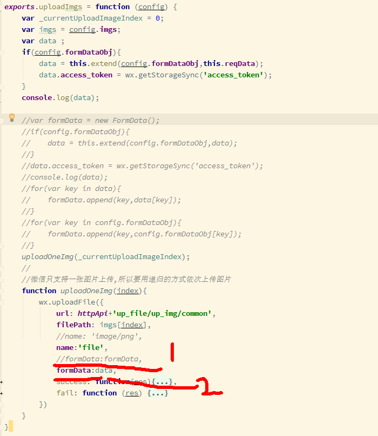
Task: Click green string 'access_token' in uncommented getStorageSync
Action: pos(233,75)
